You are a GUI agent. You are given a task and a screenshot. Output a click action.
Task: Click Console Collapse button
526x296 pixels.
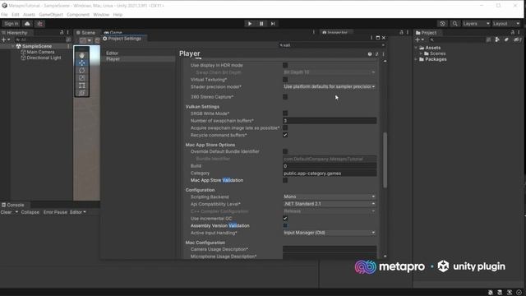point(30,212)
